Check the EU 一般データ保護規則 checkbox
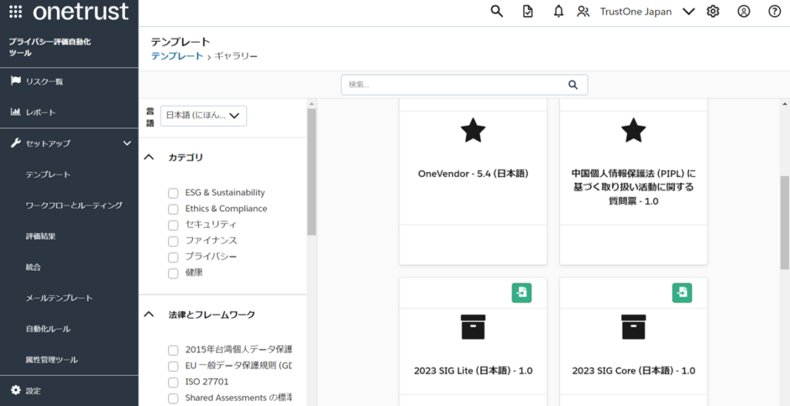 tap(173, 366)
